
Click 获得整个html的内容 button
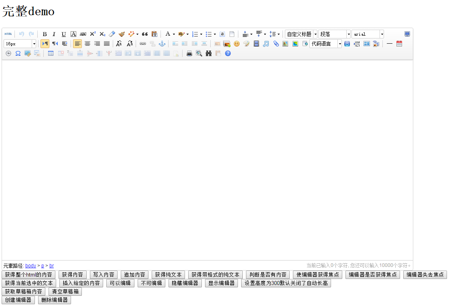(28, 275)
